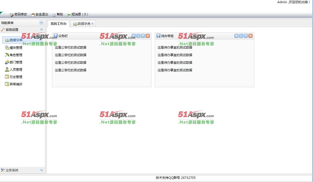Maximize the 待办事宜 panel

[x=246, y=36]
